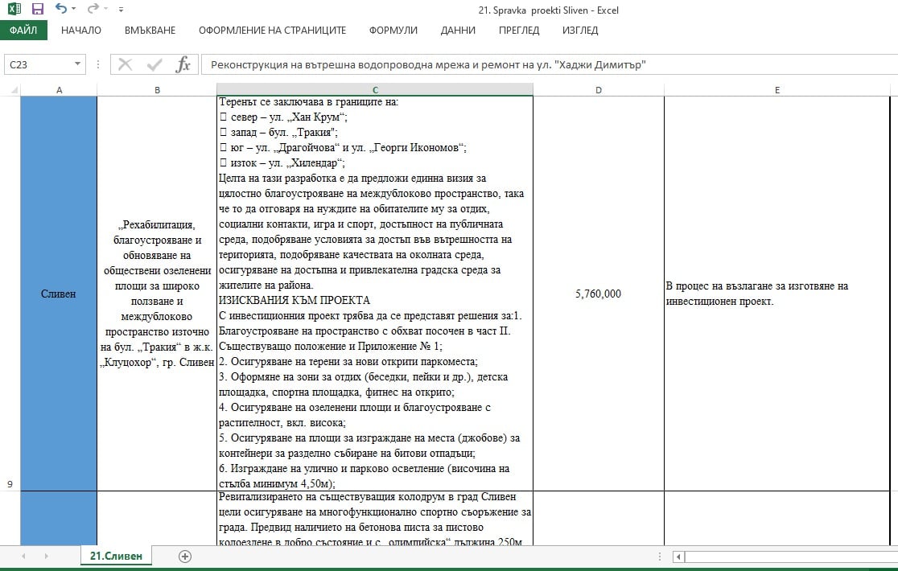The image size is (898, 571).
Task: Click the Enter checkmark icon in formula bar
Action: coord(154,64)
